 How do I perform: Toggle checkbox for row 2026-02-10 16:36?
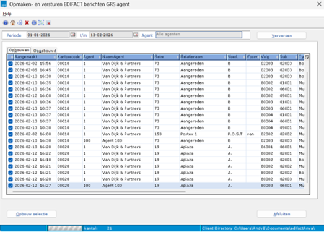11,89
